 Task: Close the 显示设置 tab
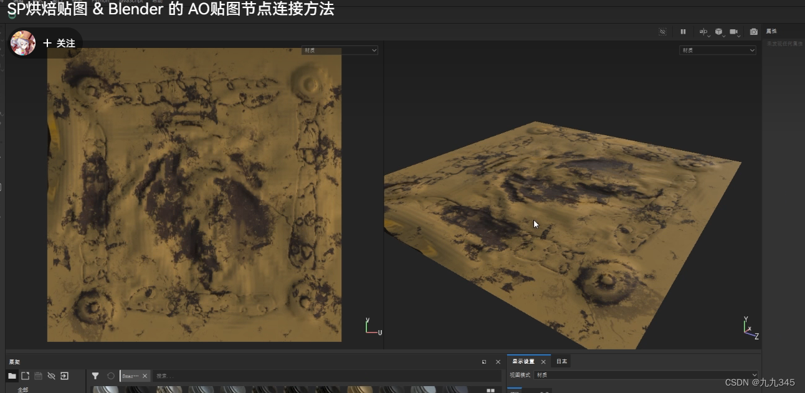(x=543, y=362)
